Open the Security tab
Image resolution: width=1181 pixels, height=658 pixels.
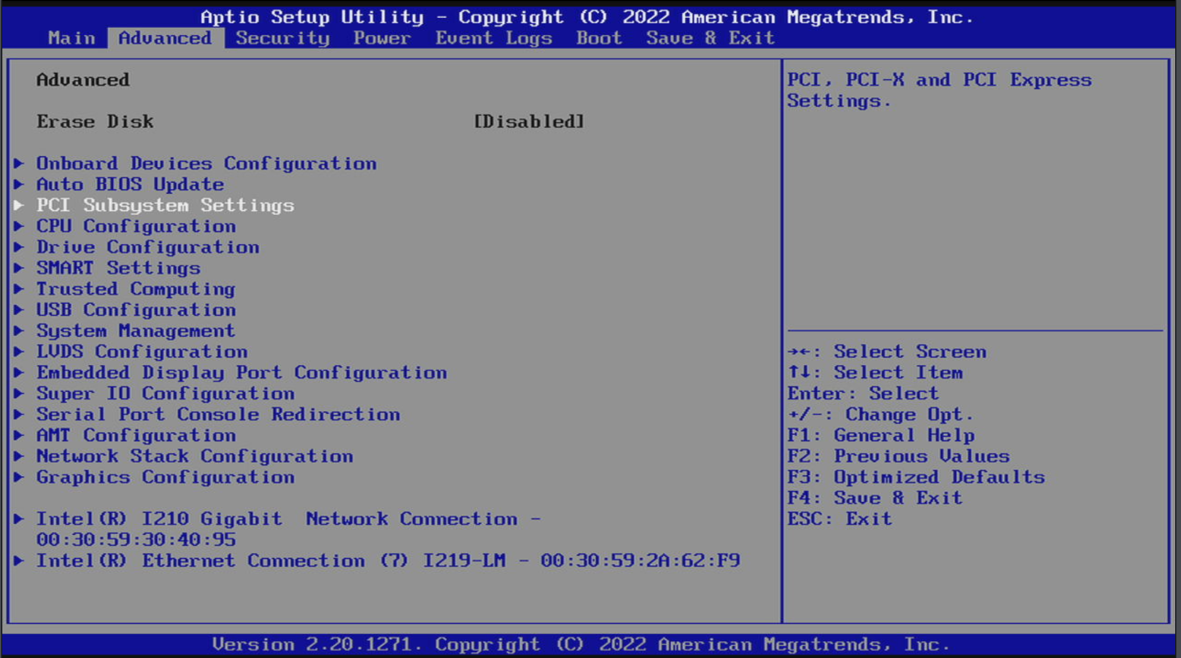(x=282, y=38)
